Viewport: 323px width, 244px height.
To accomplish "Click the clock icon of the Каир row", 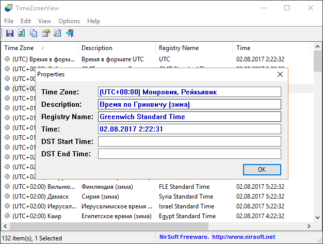I will [7, 216].
